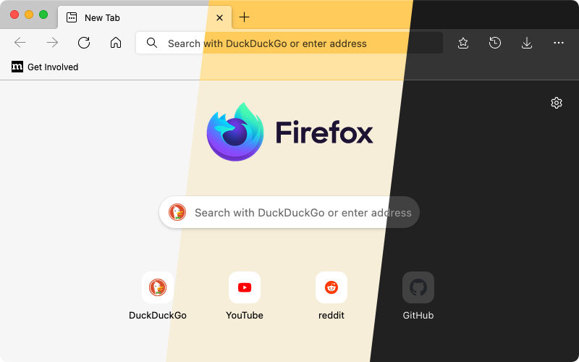Open the Downloads arrow icon

point(527,43)
